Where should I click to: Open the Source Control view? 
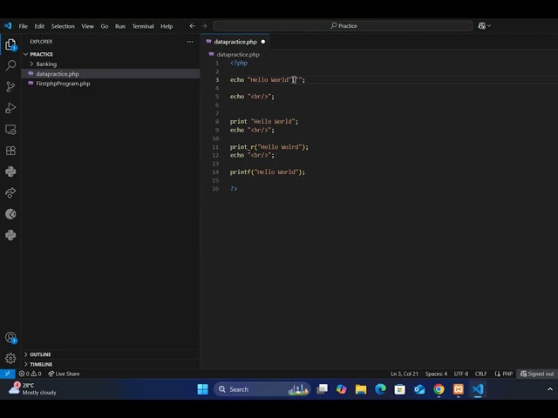(x=10, y=87)
